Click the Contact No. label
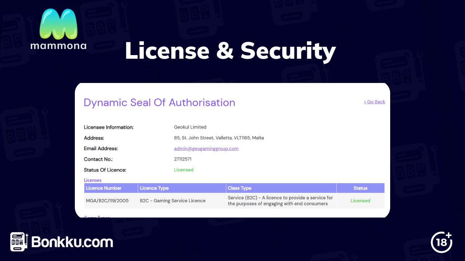This screenshot has width=465, height=261. coord(98,159)
